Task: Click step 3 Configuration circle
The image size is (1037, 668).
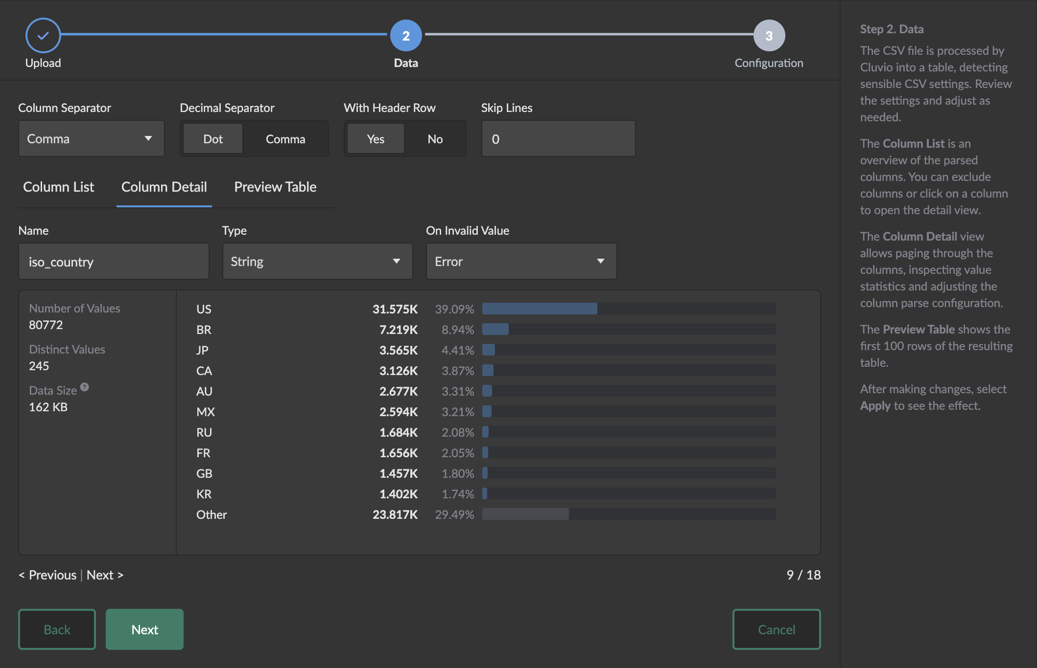Action: [769, 35]
